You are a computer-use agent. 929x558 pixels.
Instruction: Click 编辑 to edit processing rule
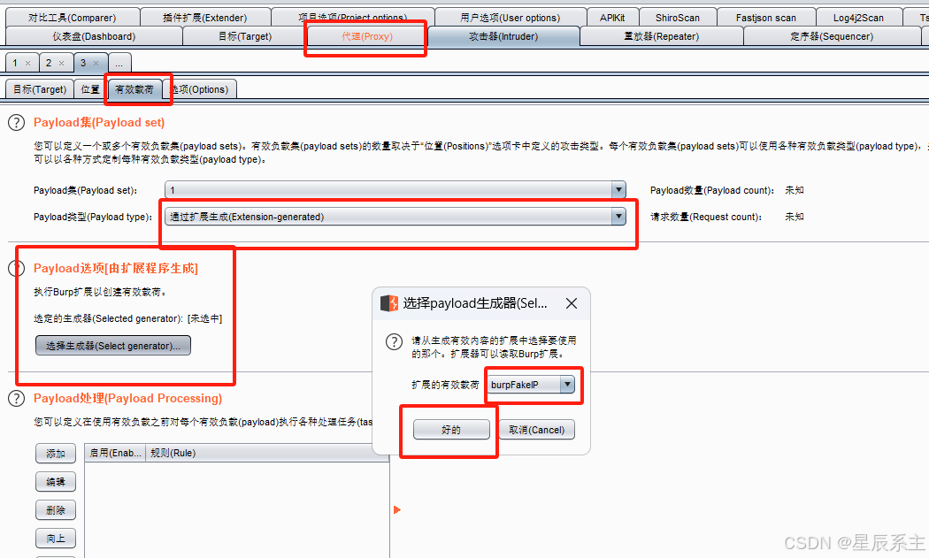click(x=56, y=482)
